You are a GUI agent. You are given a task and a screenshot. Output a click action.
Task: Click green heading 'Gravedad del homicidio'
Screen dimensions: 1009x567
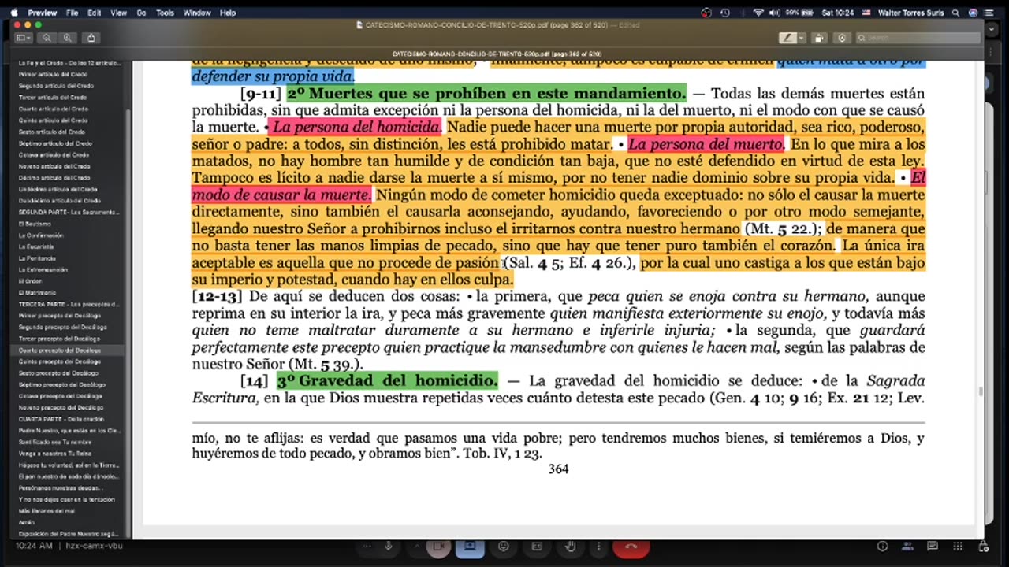387,381
